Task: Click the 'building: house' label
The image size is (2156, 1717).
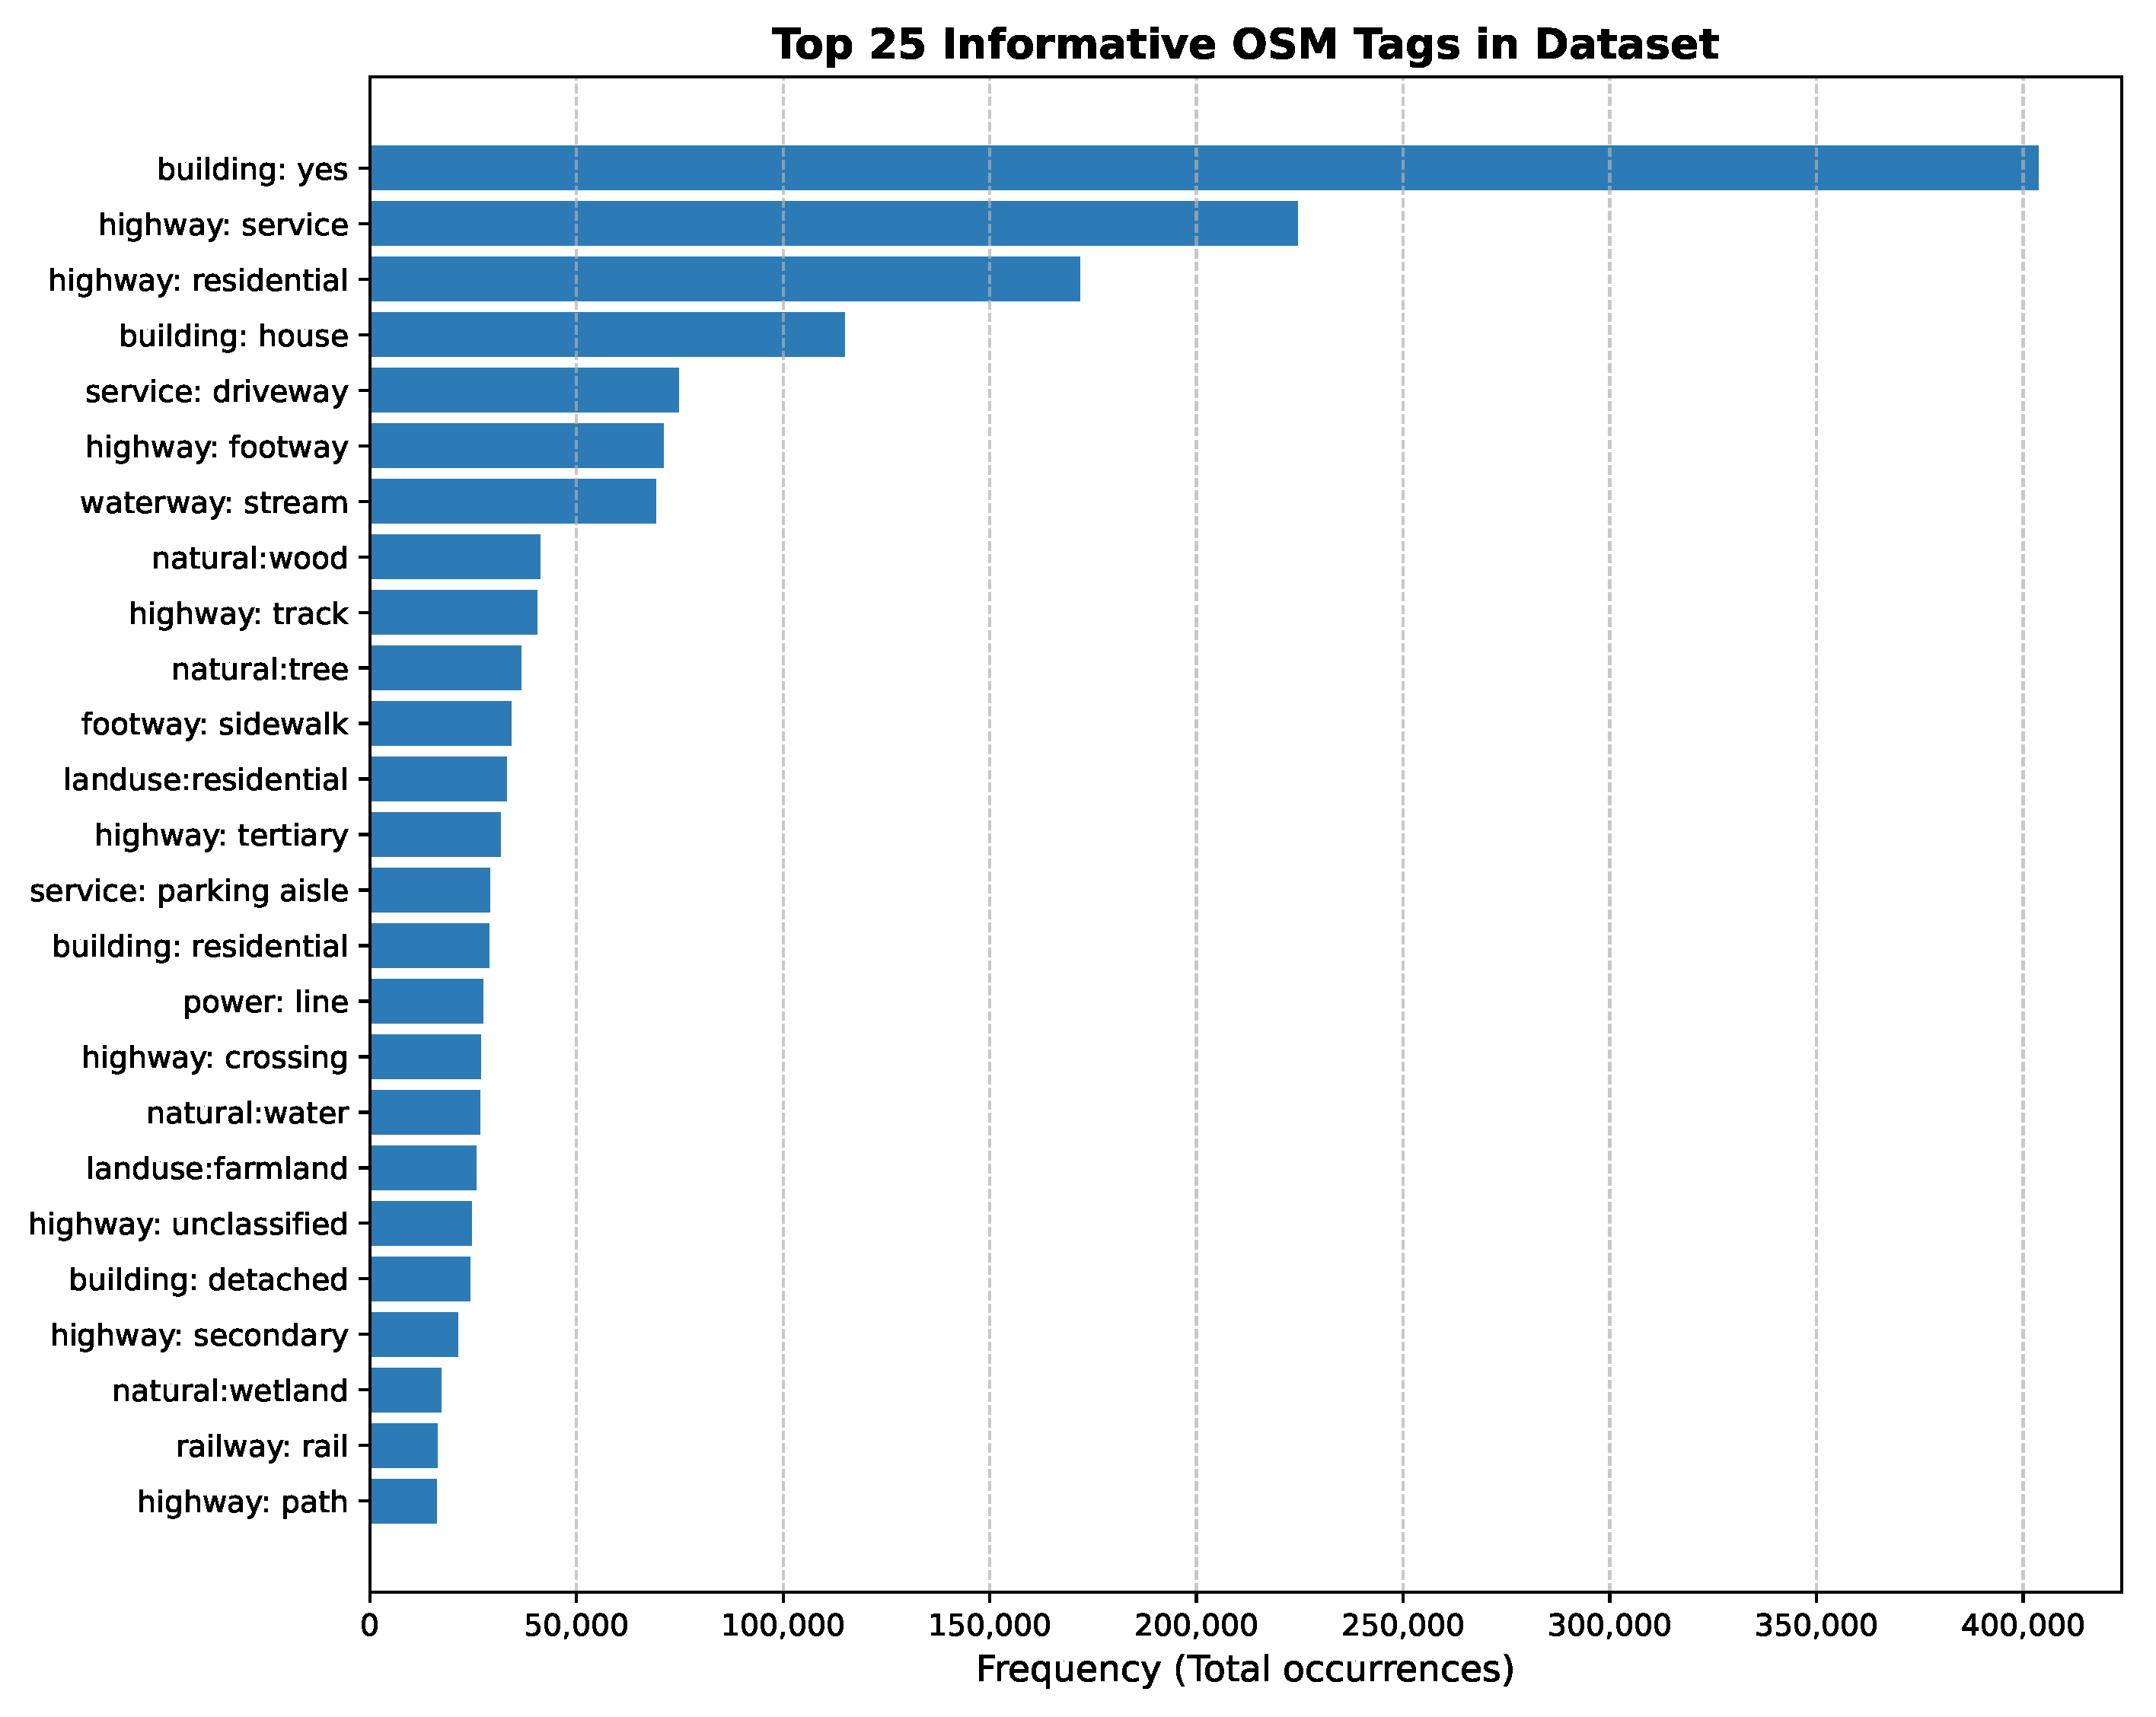Action: click(x=234, y=336)
